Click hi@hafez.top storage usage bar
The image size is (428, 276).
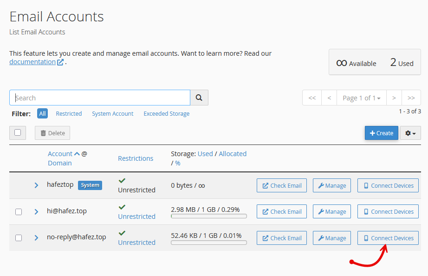click(x=209, y=216)
